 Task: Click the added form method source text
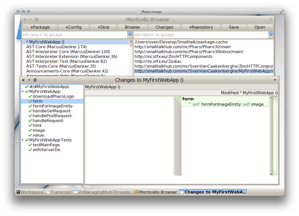pyautogui.click(x=225, y=102)
